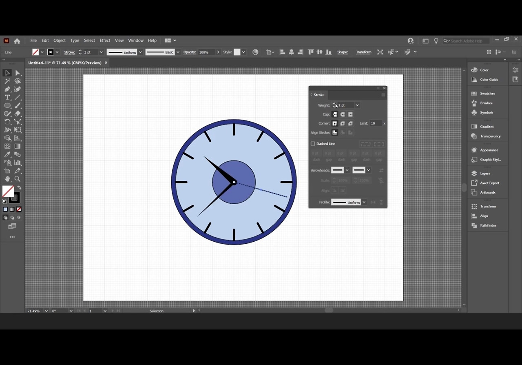Select the Zoom tool magnifier

click(x=18, y=179)
